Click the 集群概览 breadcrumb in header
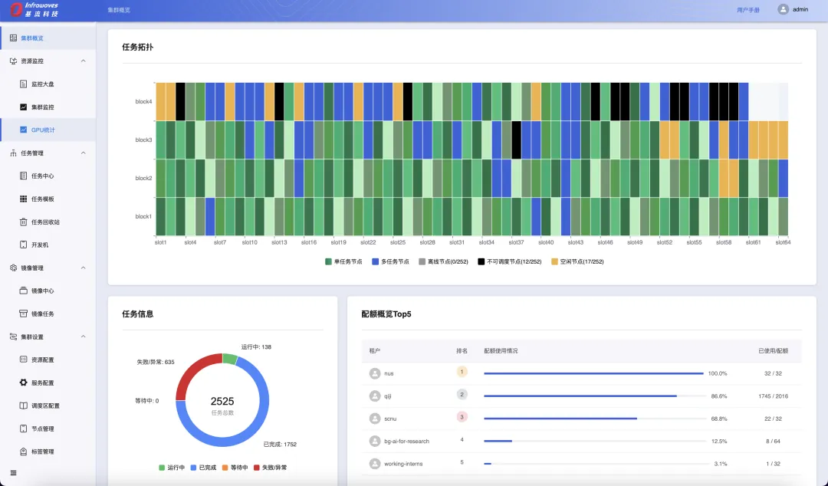This screenshot has height=486, width=828. [x=119, y=10]
